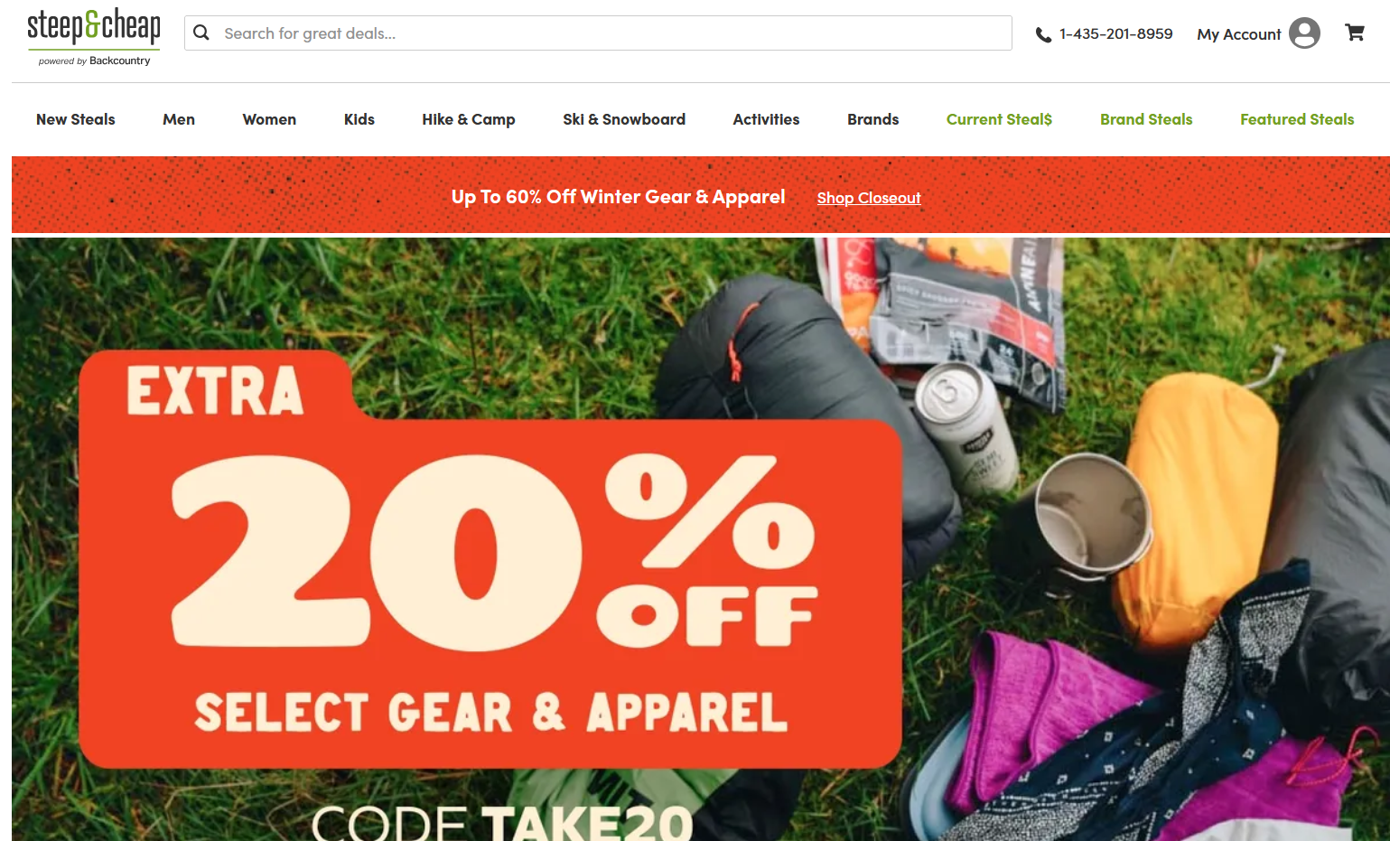
Task: Open Current Steal$ deals
Action: 999,119
